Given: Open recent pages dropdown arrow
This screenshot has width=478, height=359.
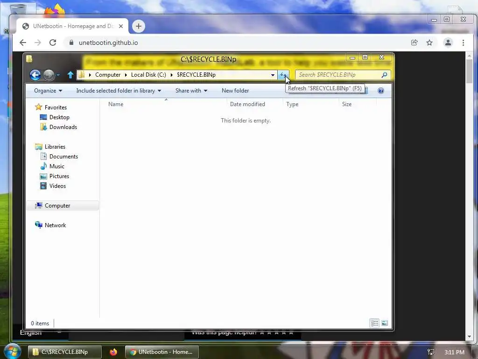Looking at the screenshot, I should pyautogui.click(x=58, y=75).
